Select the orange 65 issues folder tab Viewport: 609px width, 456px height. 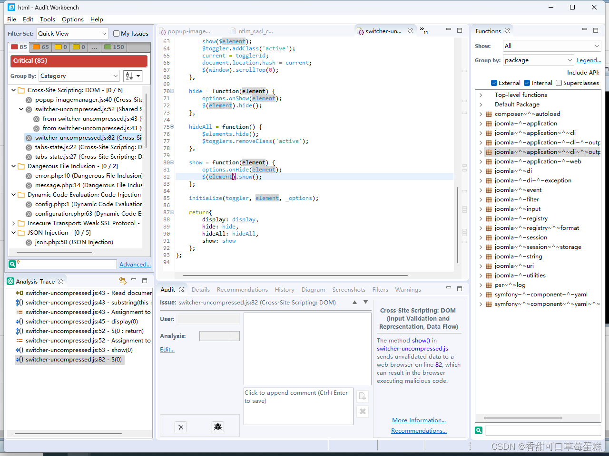coord(41,47)
